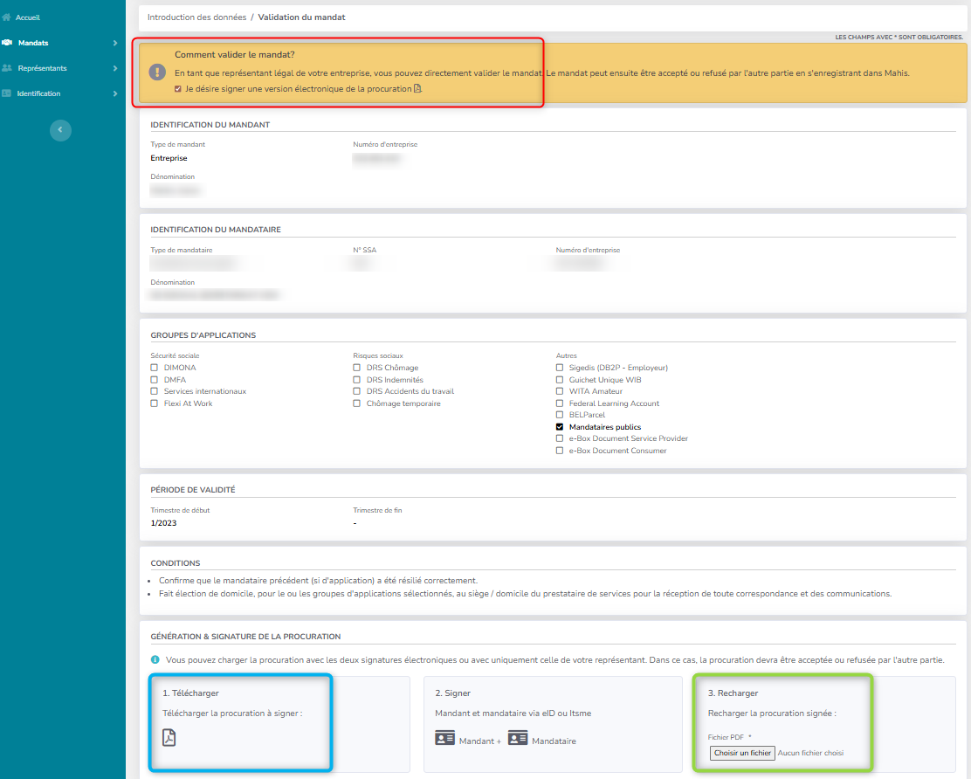
Task: Click the '1. Télécharger' step title
Action: pos(190,693)
